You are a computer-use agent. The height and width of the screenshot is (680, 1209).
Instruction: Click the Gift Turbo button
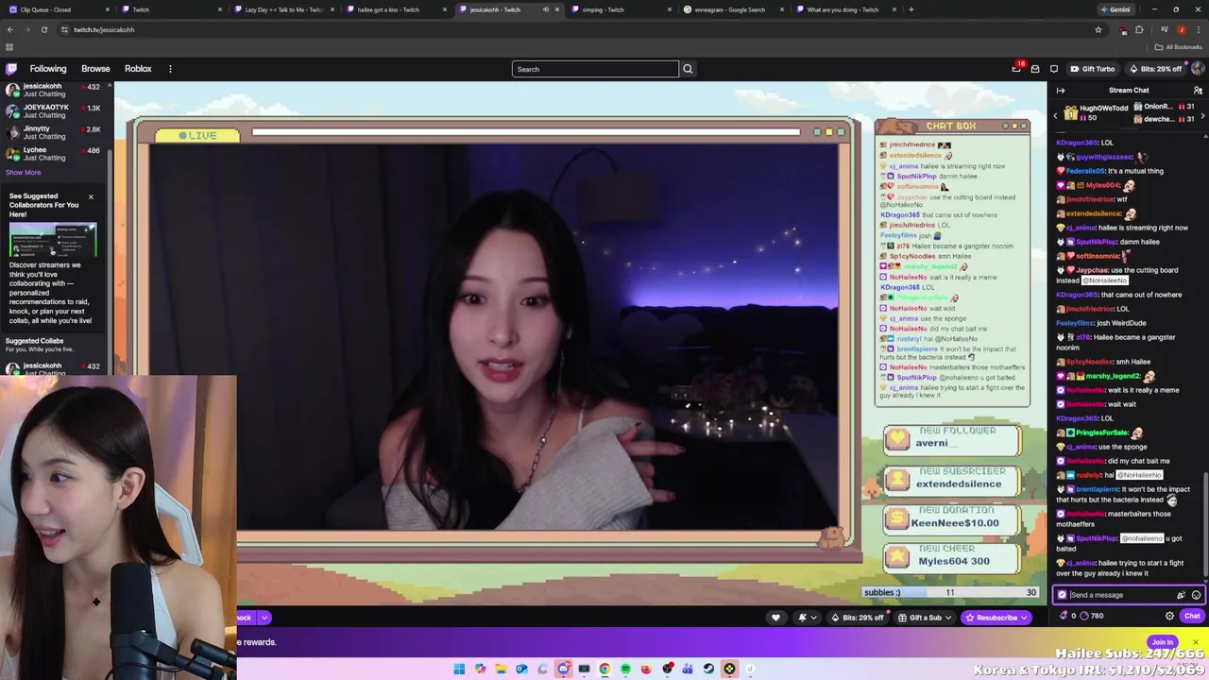pos(1092,69)
